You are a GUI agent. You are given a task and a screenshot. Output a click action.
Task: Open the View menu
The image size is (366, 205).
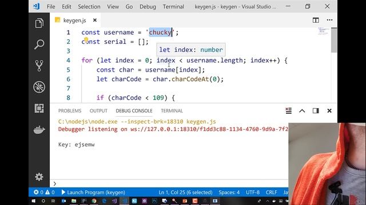(113, 6)
